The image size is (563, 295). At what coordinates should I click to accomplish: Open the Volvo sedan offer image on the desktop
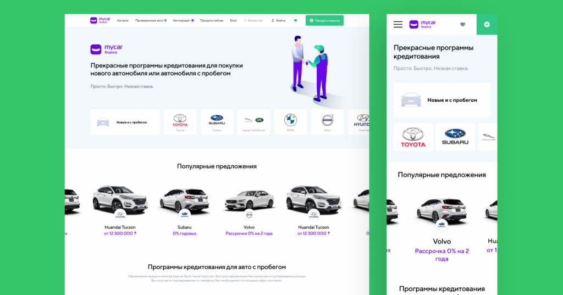(x=249, y=201)
